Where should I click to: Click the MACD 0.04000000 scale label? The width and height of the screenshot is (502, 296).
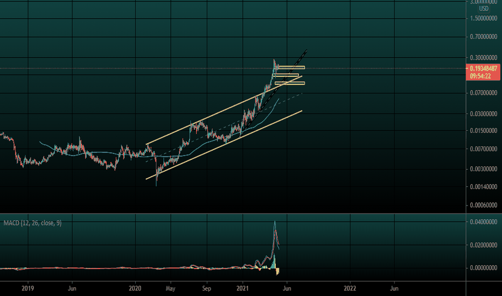(484, 222)
